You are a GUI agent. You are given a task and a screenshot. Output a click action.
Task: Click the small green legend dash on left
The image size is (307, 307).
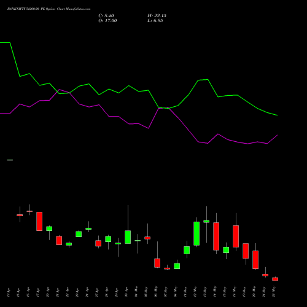click(x=10, y=160)
